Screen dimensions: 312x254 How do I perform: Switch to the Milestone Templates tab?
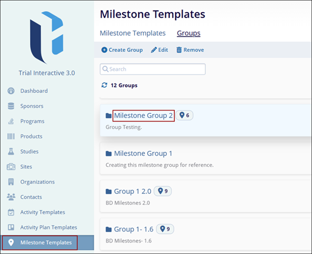(x=133, y=33)
